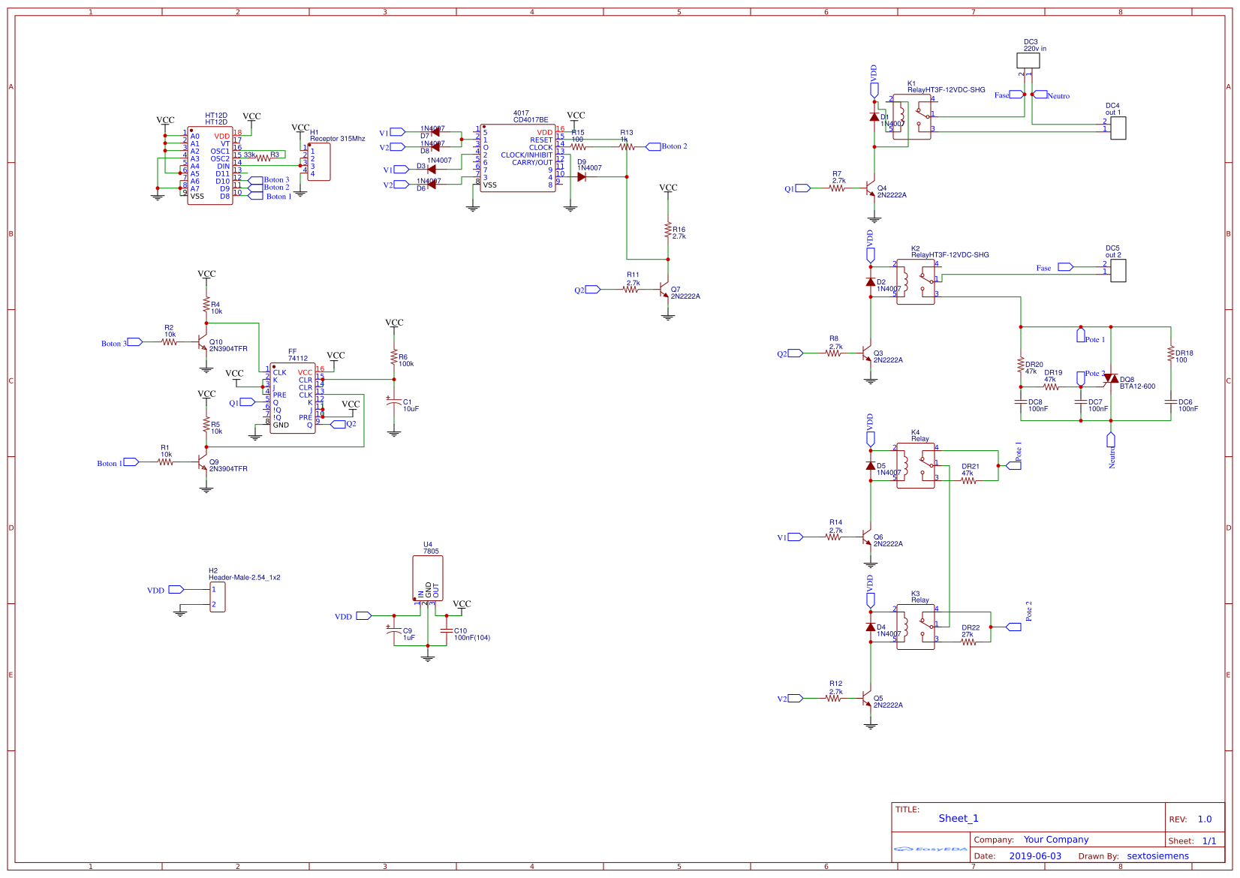Screen dimensions: 1240x878
Task: Select capacitor DC6 100nF symbol
Action: coord(1170,402)
